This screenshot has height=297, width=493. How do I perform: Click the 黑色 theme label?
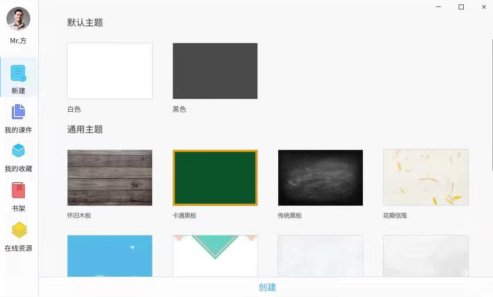tap(179, 109)
